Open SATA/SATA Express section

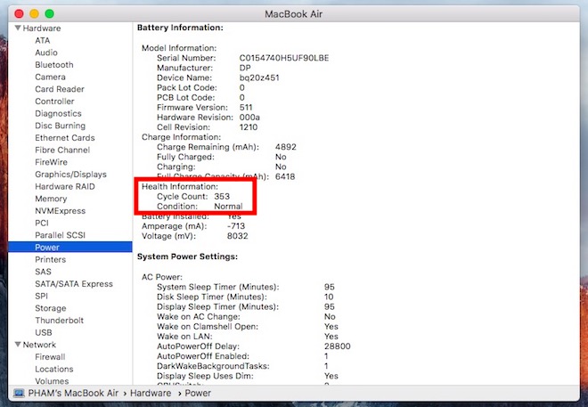click(x=74, y=284)
